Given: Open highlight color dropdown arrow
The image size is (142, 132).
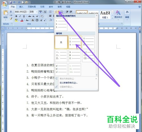Looking at the screenshot, I should pos(19,20).
